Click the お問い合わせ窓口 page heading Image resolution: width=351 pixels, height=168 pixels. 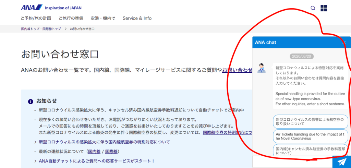coord(60,54)
